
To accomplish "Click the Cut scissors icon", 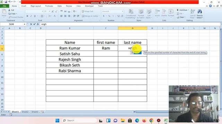I will coord(9,10).
